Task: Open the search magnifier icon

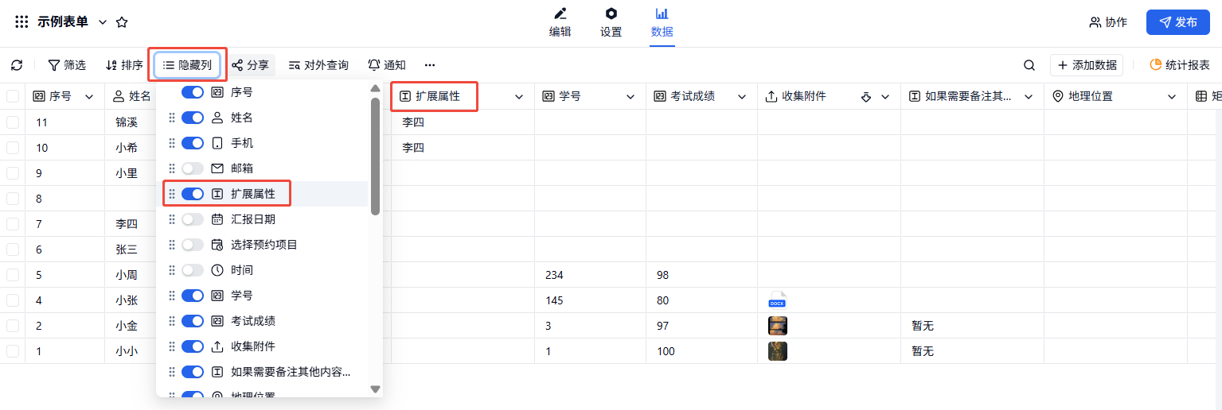Action: click(1029, 65)
